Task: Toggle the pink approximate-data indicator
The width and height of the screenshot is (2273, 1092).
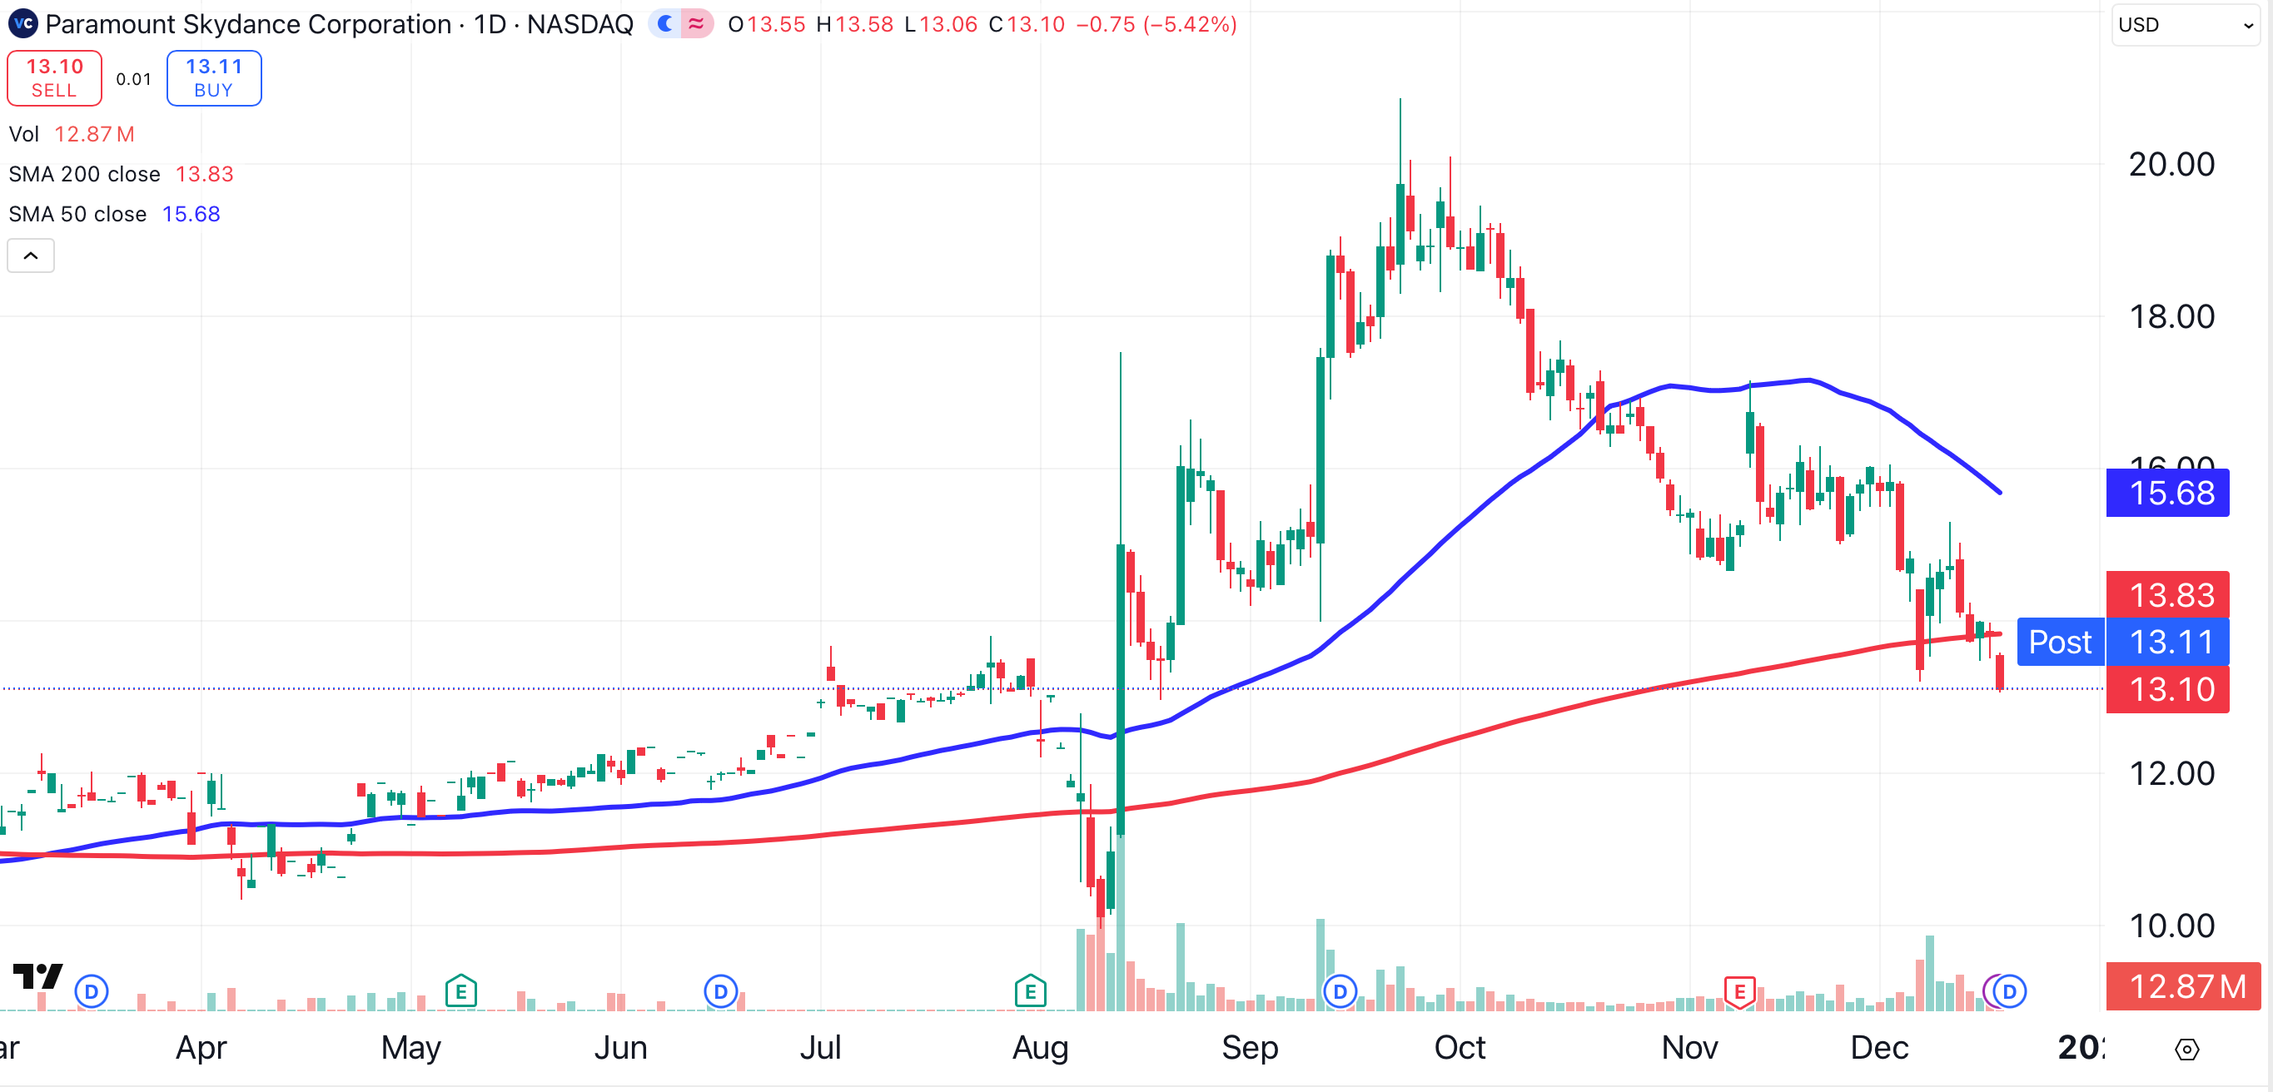Action: click(x=697, y=24)
